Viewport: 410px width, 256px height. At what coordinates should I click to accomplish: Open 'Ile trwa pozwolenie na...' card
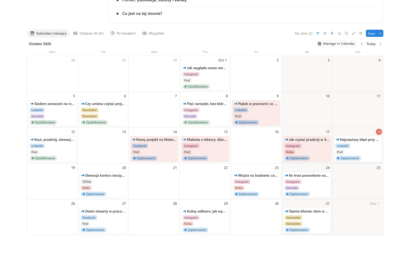pos(307,185)
